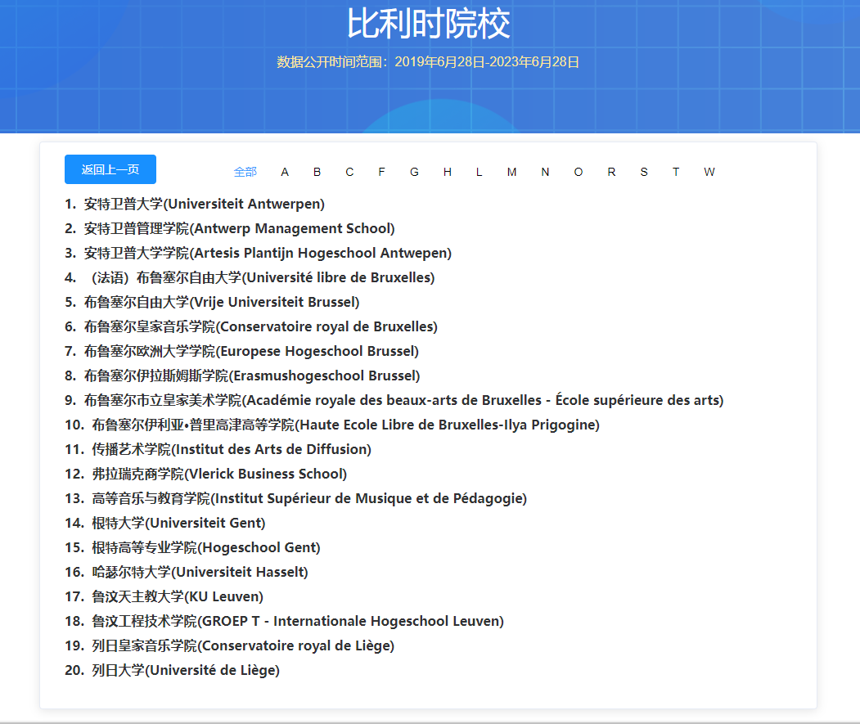Filter schools by letter W
The image size is (860, 724).
click(709, 173)
